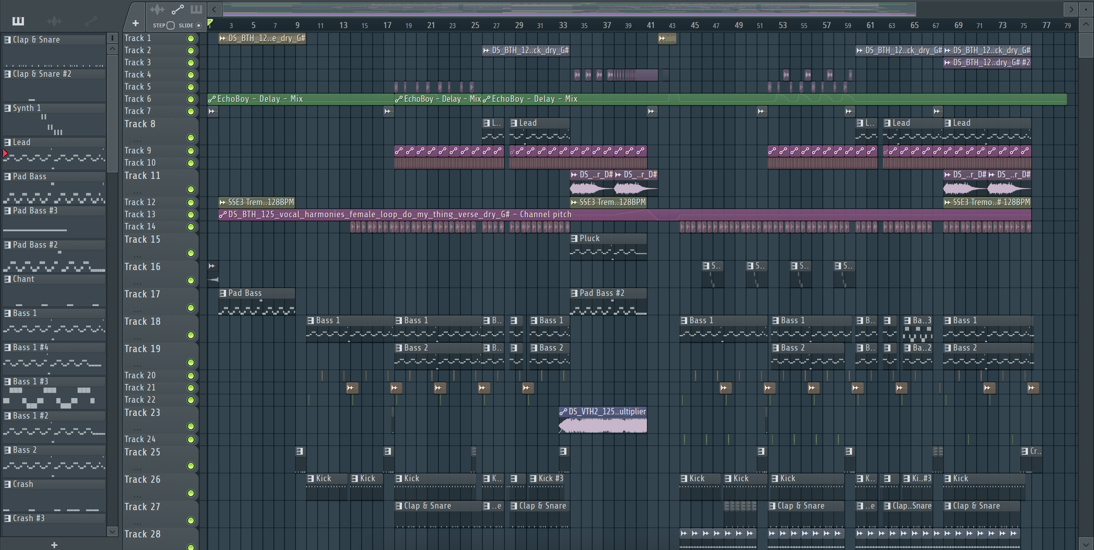Click the Crash #3 pattern icon
1094x550 pixels.
(7, 518)
